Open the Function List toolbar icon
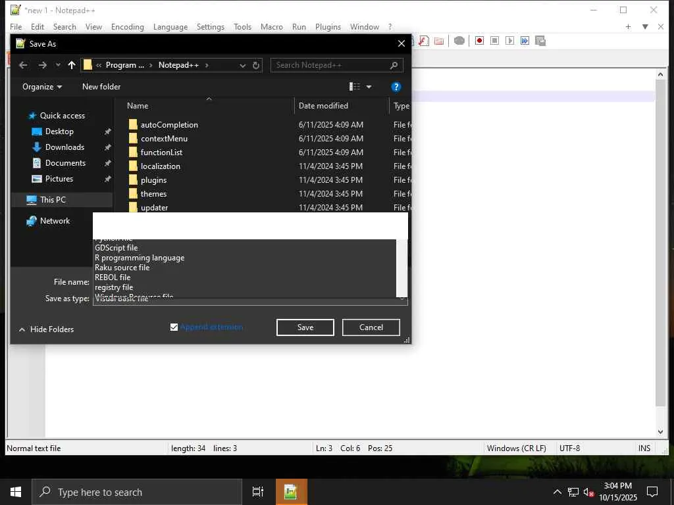 pyautogui.click(x=424, y=41)
